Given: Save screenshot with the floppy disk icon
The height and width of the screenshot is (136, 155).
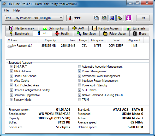Looking at the screenshot, I should 112,18.
